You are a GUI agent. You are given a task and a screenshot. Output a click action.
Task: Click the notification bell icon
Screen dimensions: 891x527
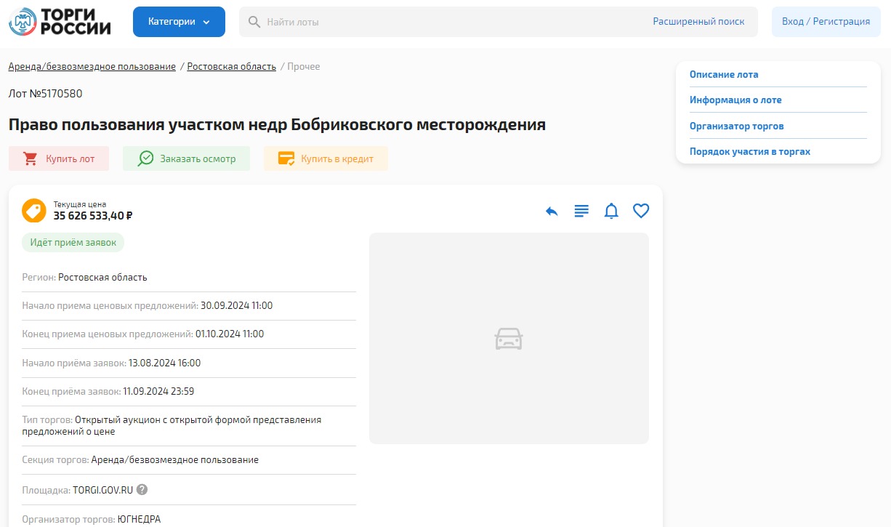pos(611,212)
